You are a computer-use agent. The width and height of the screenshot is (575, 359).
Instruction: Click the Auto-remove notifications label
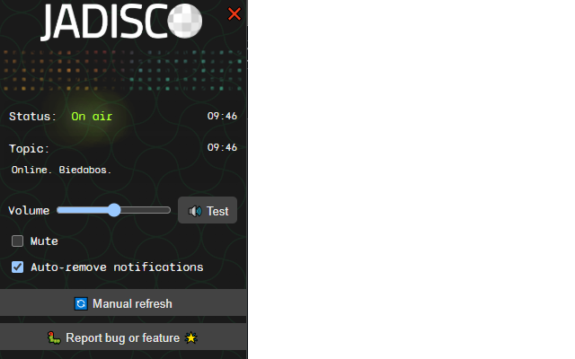tap(117, 267)
